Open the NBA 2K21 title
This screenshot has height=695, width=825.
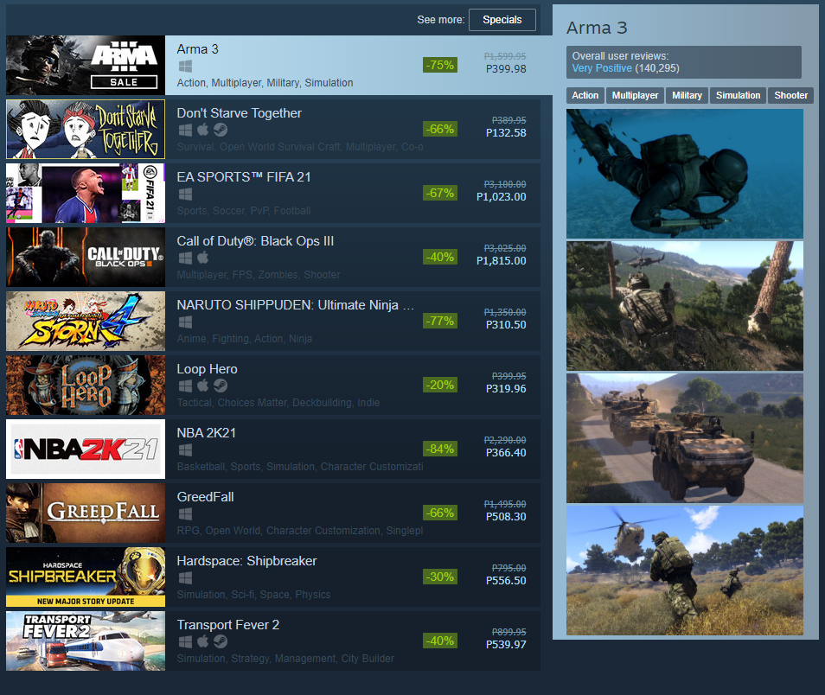coord(206,433)
